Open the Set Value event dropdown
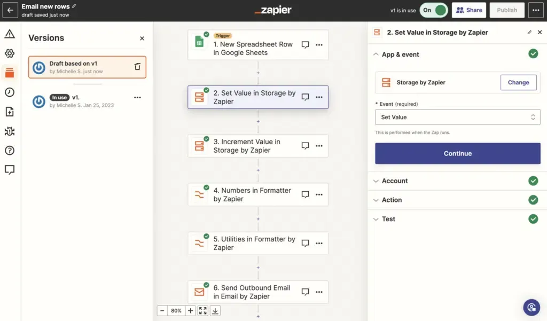 457,117
